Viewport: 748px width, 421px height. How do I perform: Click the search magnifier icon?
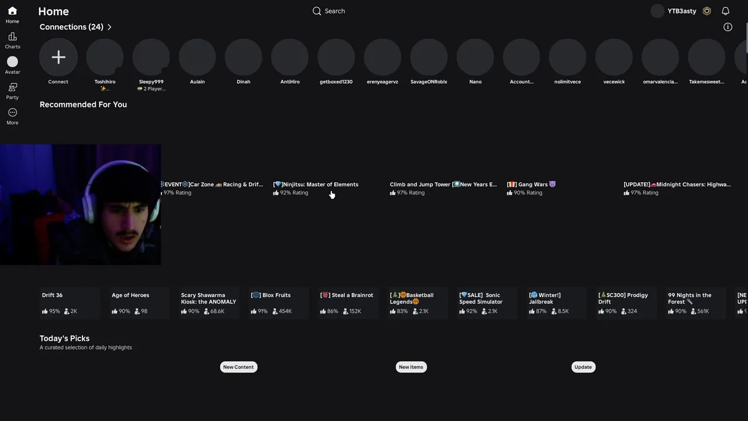(x=317, y=11)
